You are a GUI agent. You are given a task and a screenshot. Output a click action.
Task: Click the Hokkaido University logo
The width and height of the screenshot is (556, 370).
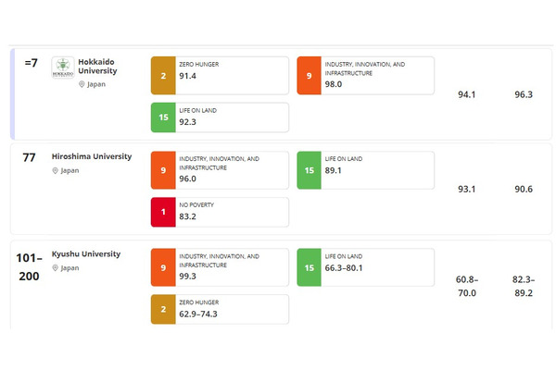click(63, 68)
